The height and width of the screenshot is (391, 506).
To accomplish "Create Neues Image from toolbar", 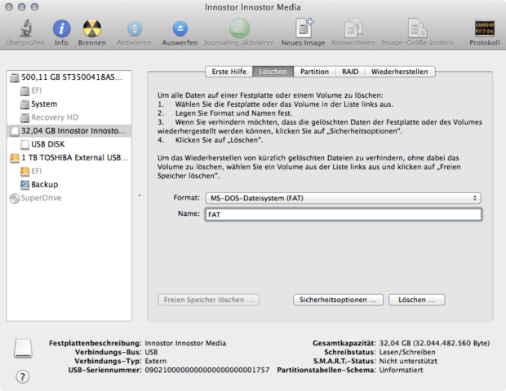I will [x=304, y=28].
